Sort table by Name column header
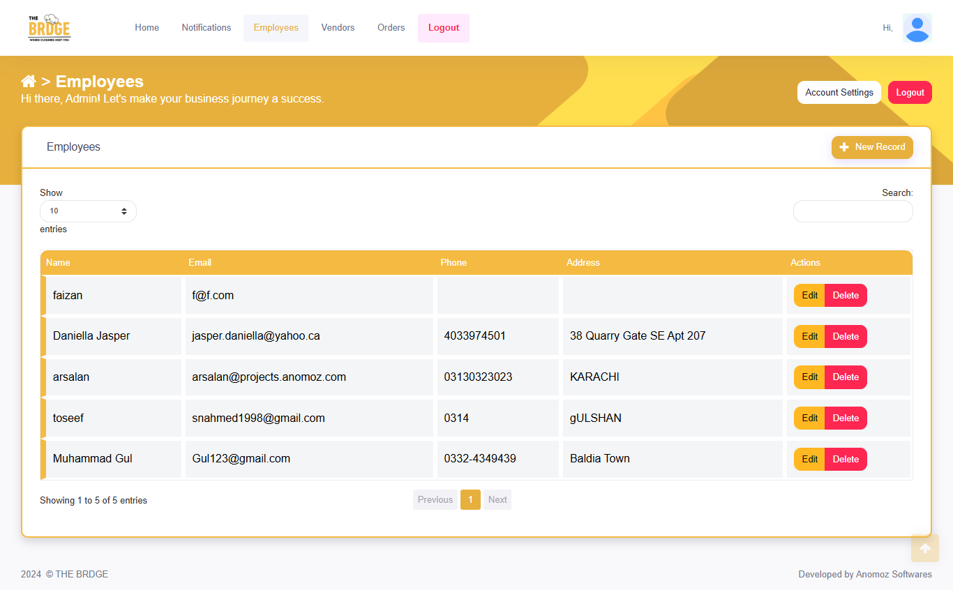The width and height of the screenshot is (953, 590). click(59, 263)
